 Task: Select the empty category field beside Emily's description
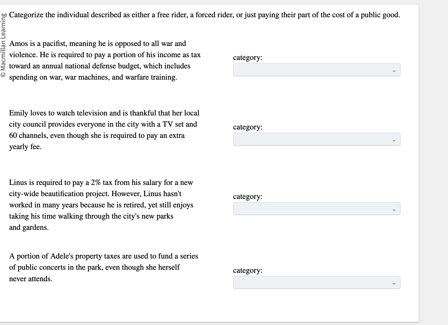[301, 139]
